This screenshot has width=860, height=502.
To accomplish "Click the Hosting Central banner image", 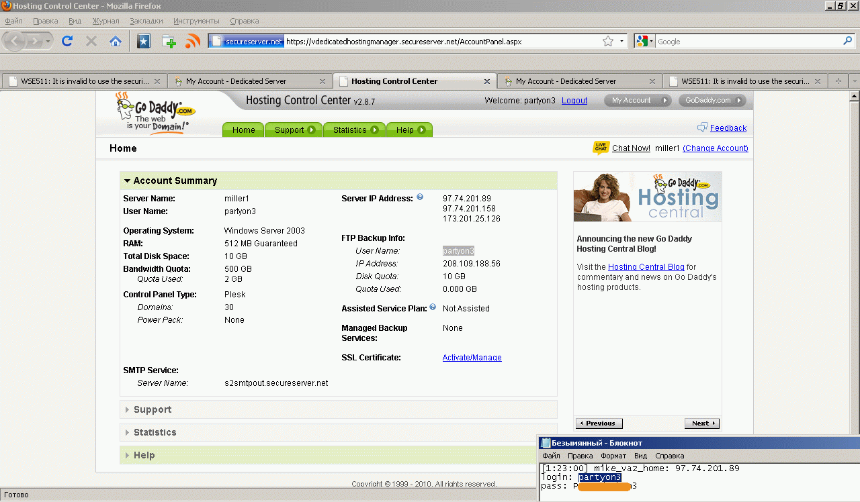I will pos(648,197).
